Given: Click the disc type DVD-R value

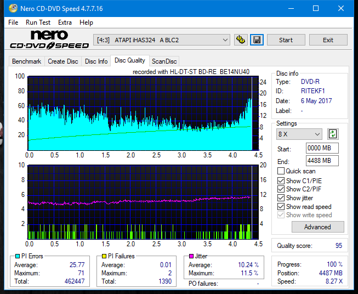Looking at the screenshot, I should [310, 82].
